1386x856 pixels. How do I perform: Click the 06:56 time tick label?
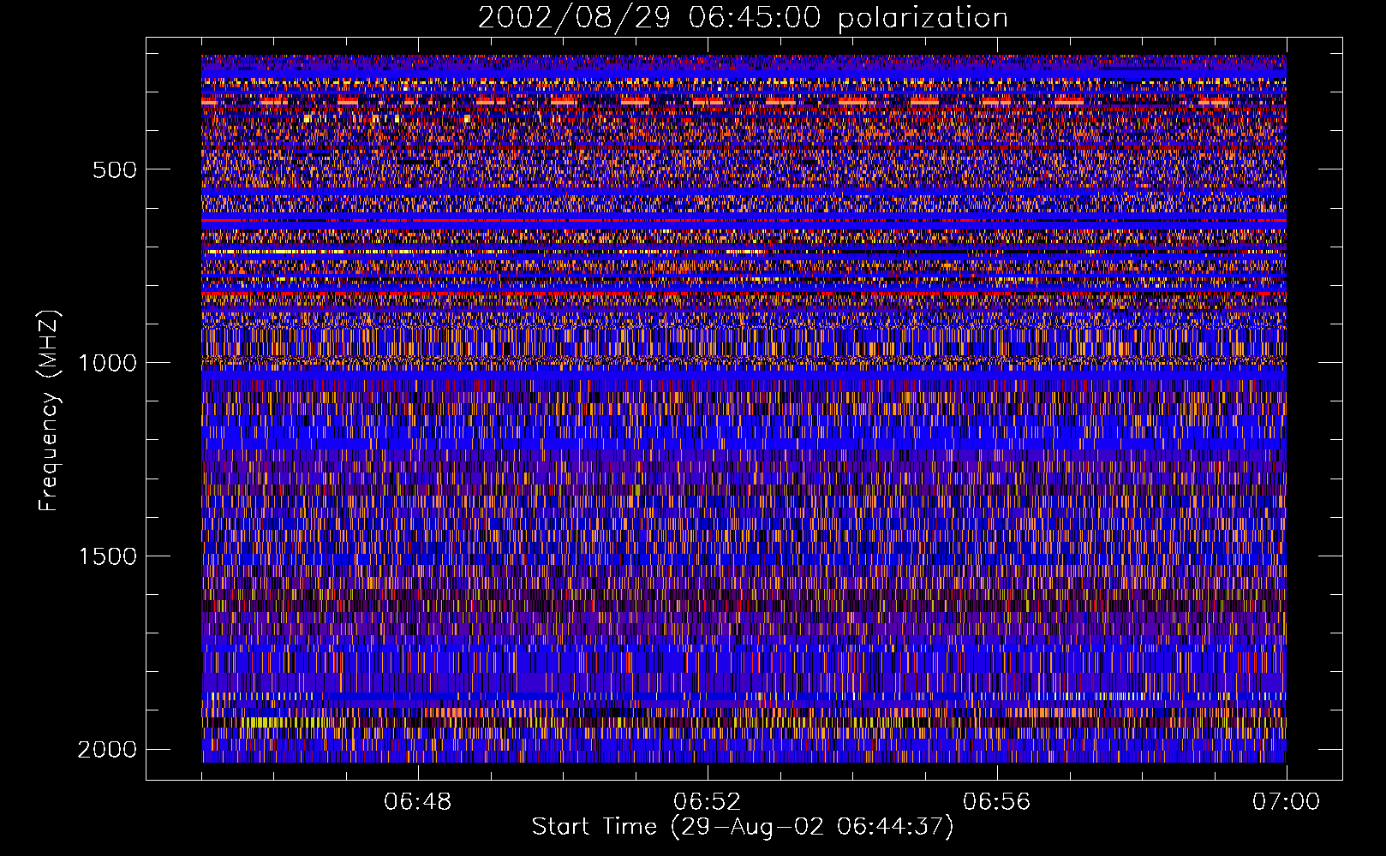pyautogui.click(x=997, y=802)
